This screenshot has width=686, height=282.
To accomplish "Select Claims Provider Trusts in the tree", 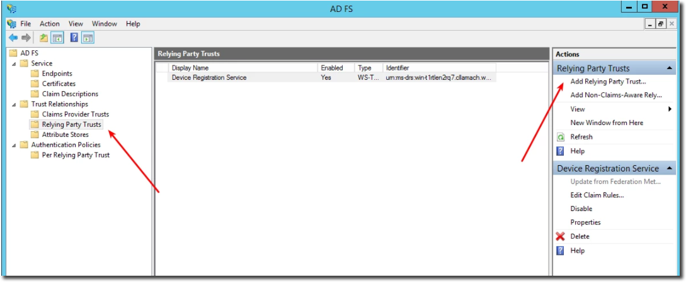I will 76,114.
